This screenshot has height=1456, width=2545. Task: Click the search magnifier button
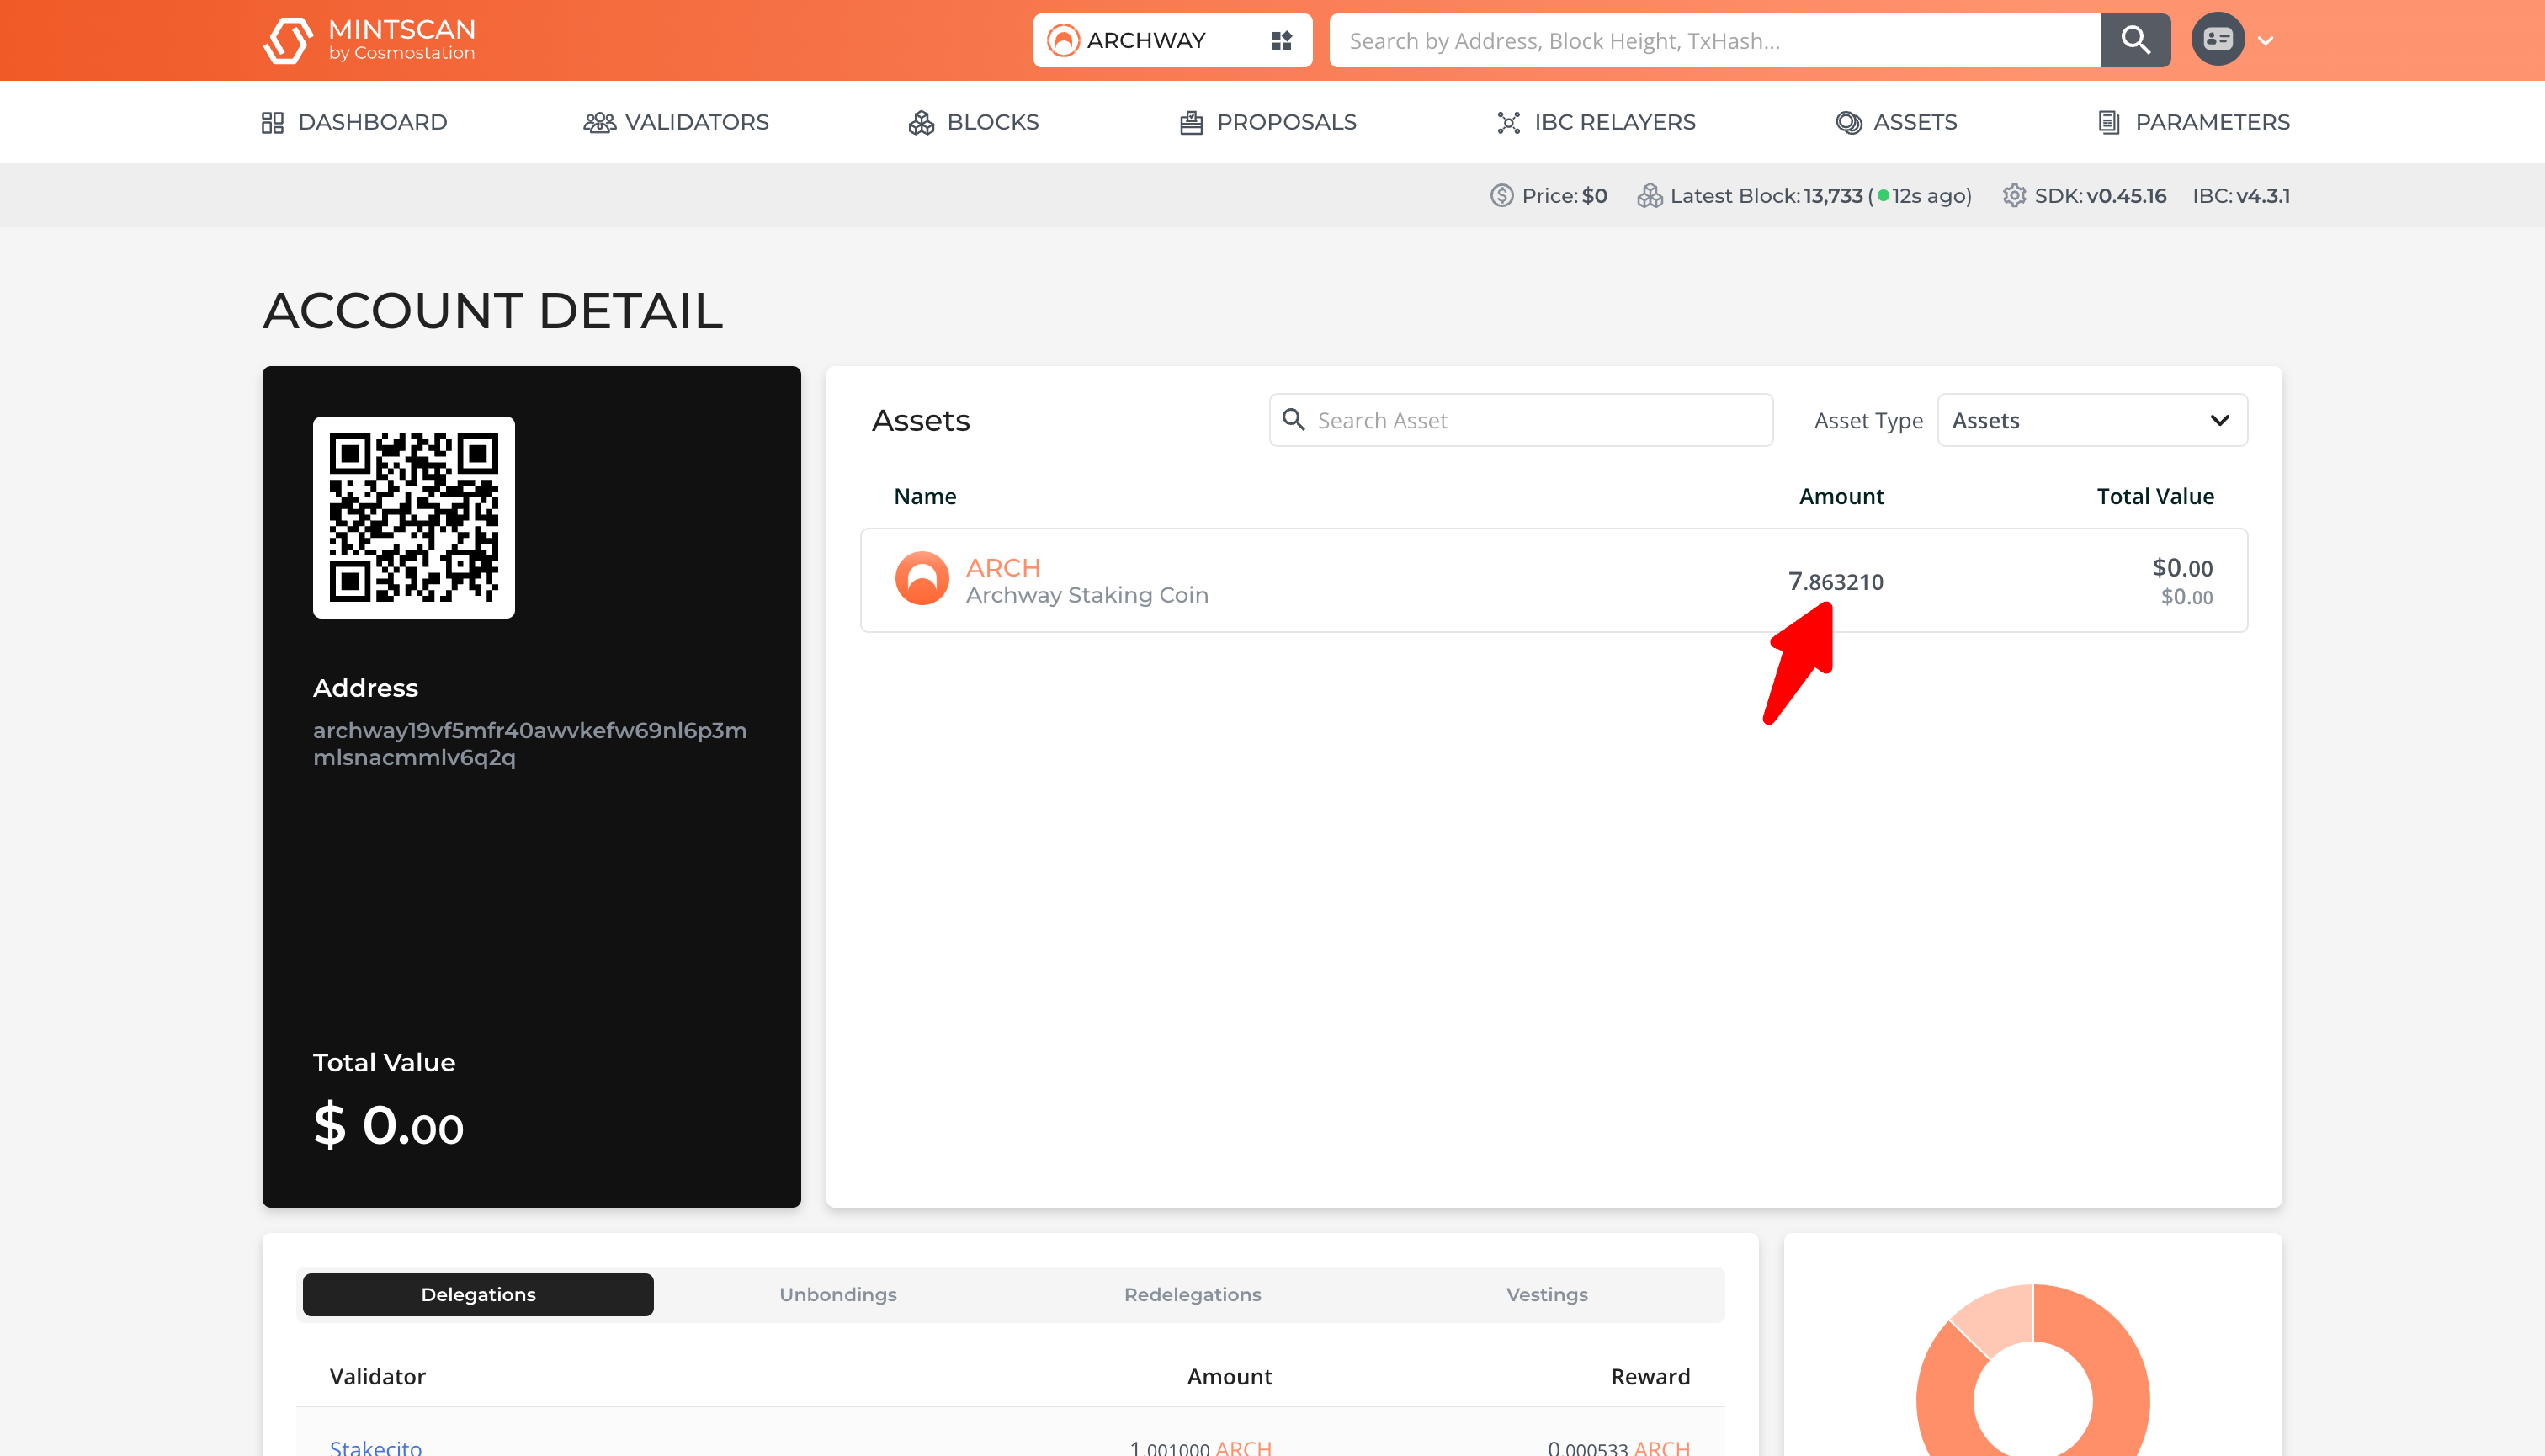[2135, 40]
